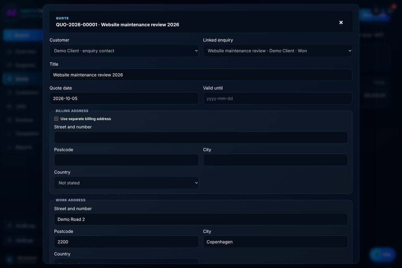This screenshot has height=268, width=402.
Task: Click the Customer field label
Action: click(59, 40)
